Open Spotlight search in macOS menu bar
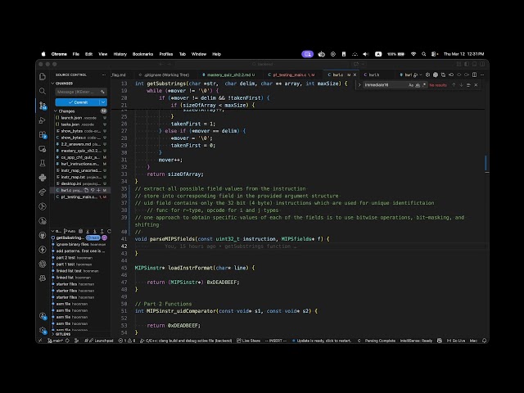 click(x=424, y=54)
